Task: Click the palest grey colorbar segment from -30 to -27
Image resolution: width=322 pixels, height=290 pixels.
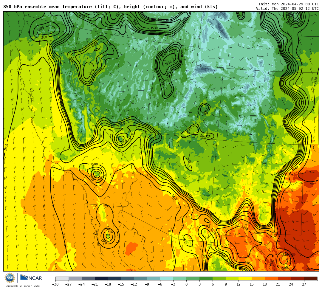Action: coord(62,278)
